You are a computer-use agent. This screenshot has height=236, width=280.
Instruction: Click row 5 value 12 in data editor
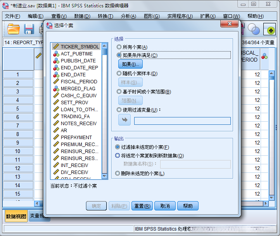[x=251, y=109]
